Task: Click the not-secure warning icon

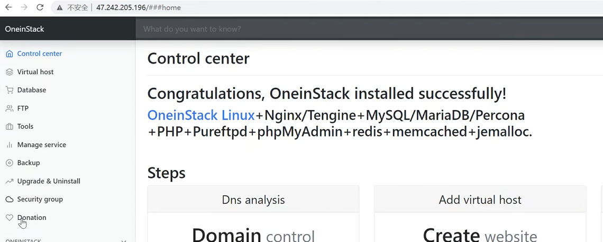Action: 60,7
